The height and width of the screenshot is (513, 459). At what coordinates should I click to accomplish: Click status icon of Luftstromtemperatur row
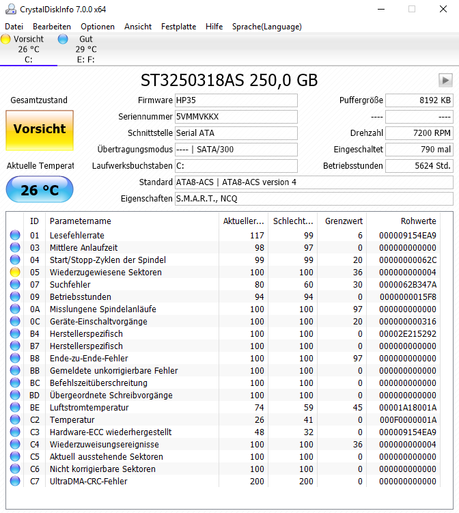coord(15,407)
